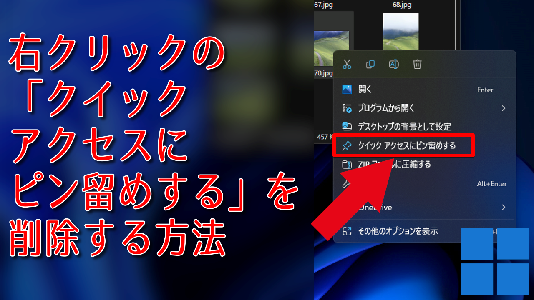534x300 pixels.
Task: Click the desktop background setting icon
Action: tap(347, 126)
